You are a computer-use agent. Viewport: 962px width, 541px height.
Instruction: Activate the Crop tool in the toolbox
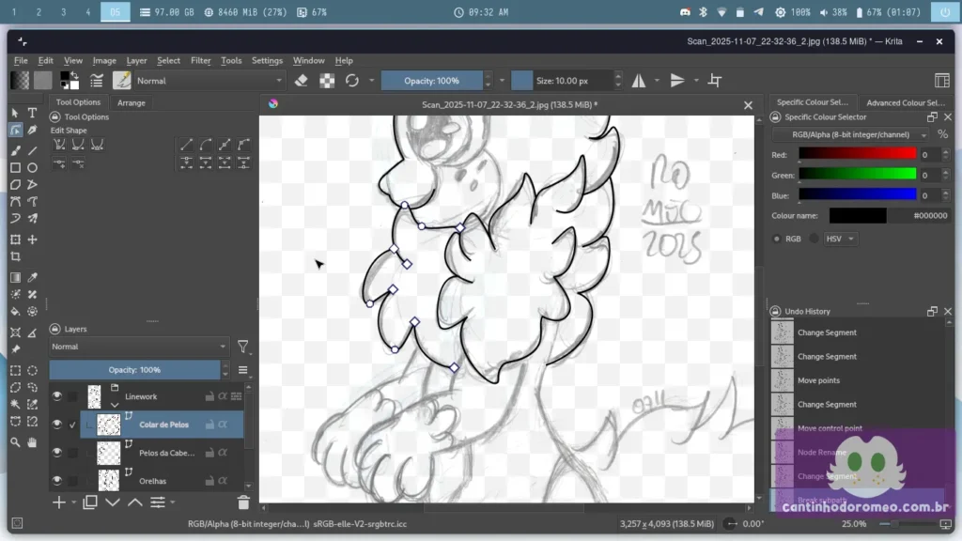pos(15,256)
